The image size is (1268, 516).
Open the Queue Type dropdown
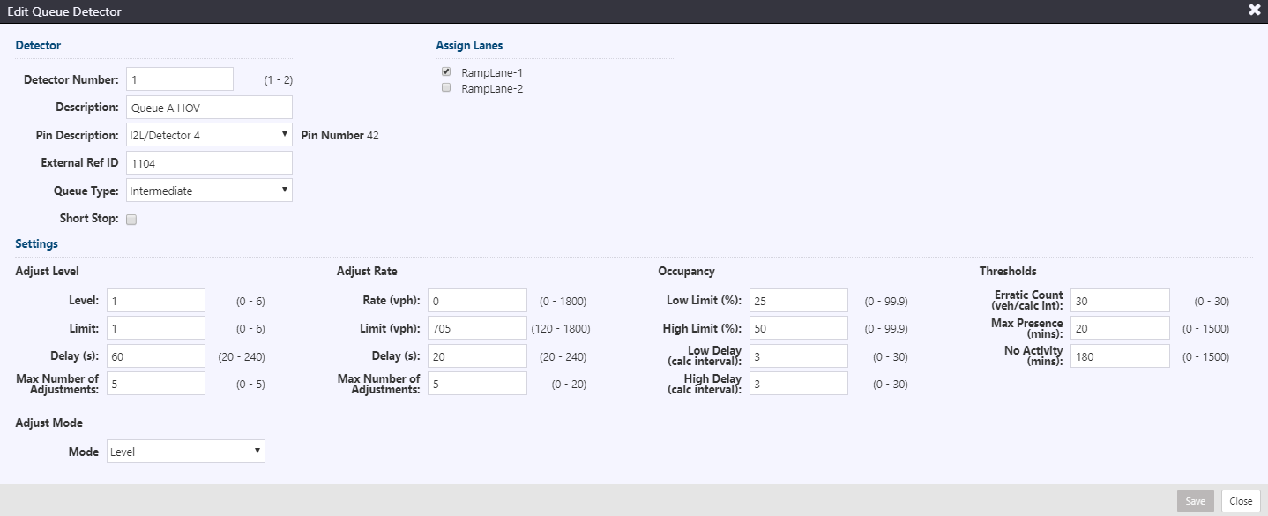(209, 191)
